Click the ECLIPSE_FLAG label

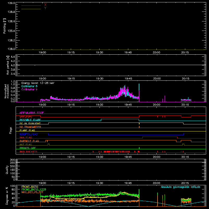[28, 134]
